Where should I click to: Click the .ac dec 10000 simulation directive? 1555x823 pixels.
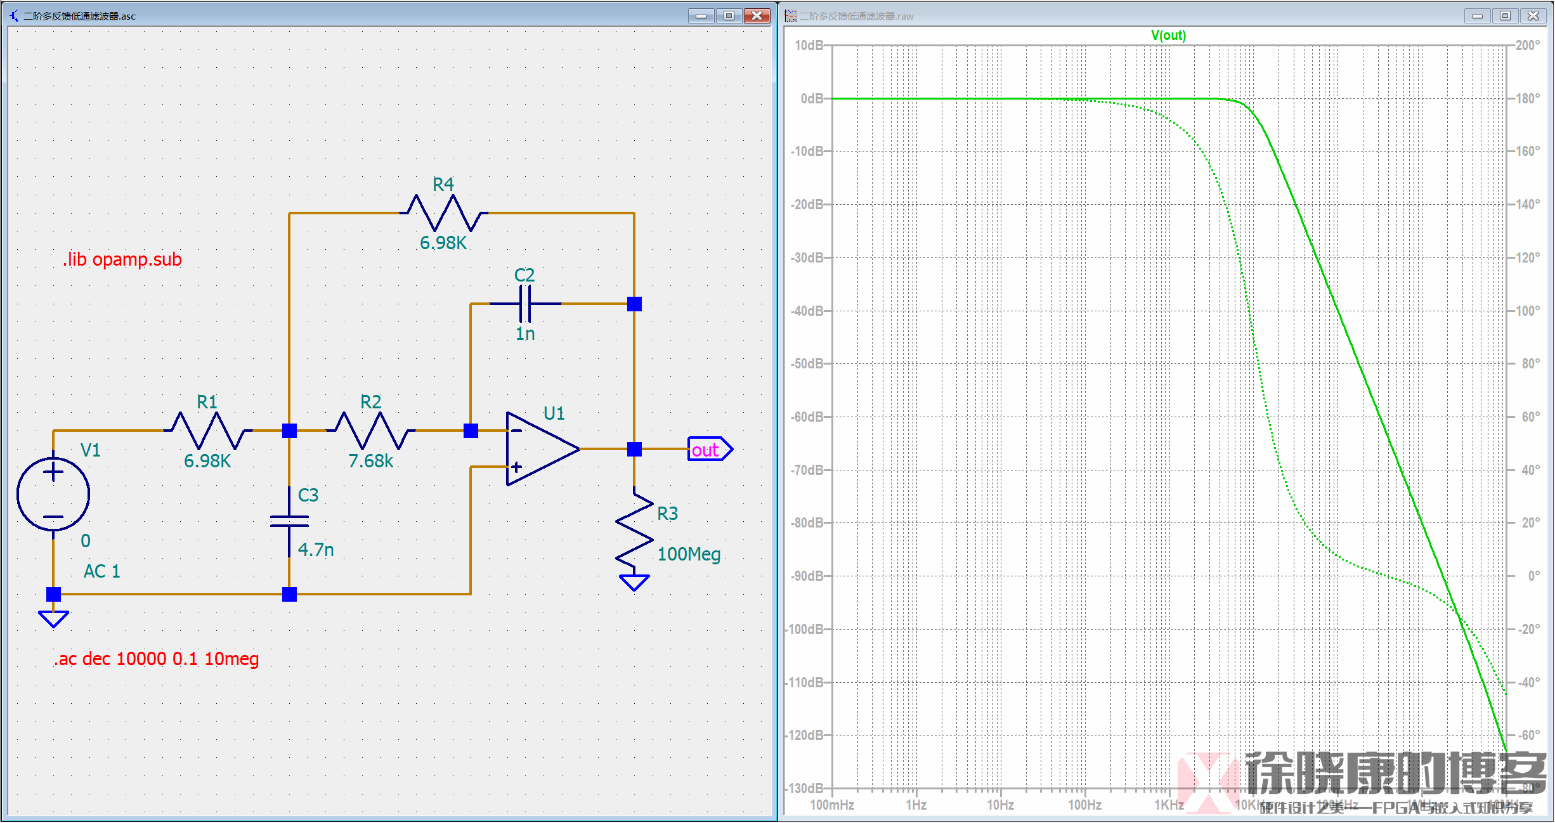click(156, 659)
